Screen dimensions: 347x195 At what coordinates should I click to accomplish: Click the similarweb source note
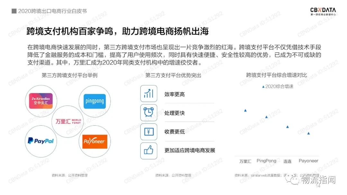(x=277, y=175)
